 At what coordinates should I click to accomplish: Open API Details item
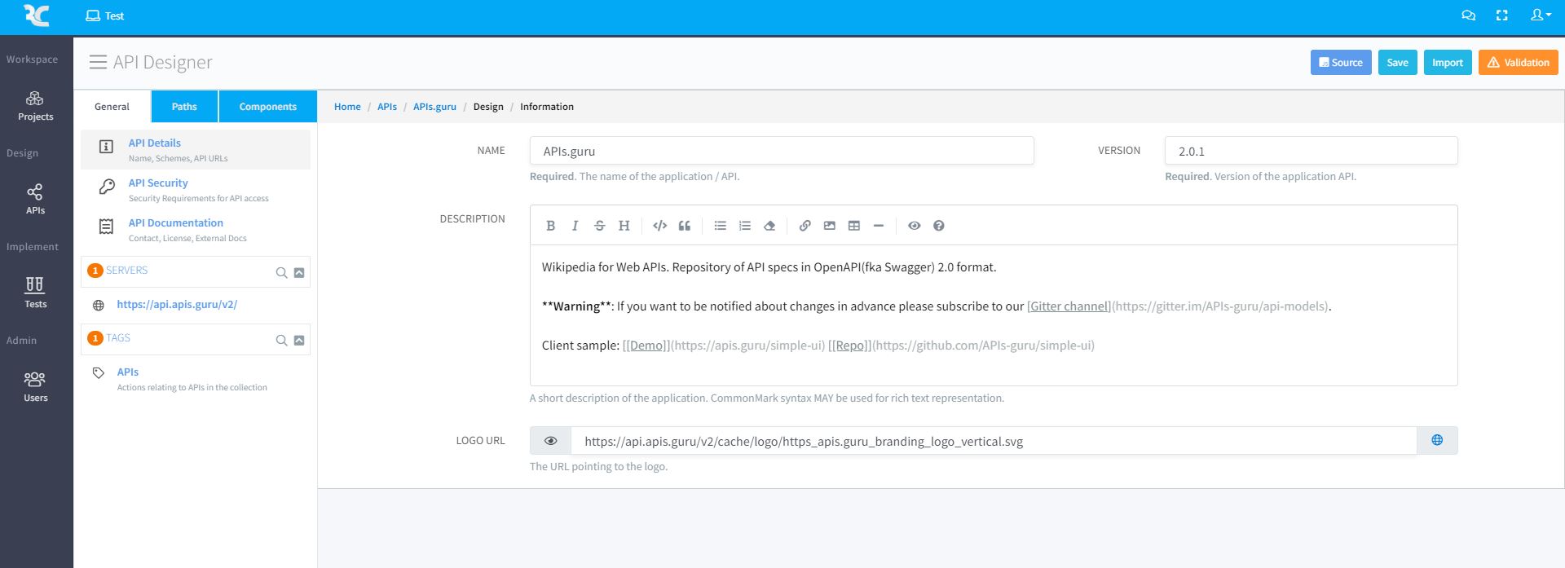pyautogui.click(x=196, y=150)
